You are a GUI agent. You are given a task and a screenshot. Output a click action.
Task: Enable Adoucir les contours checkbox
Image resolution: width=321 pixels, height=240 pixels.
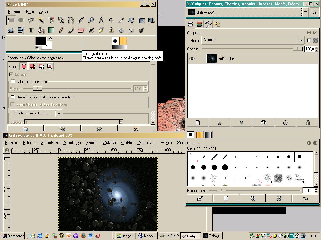tap(13, 82)
